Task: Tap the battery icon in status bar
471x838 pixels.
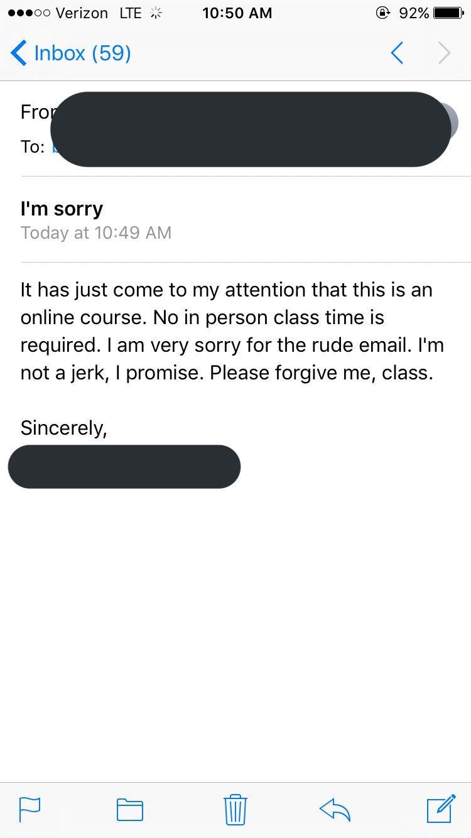Action: (x=448, y=13)
